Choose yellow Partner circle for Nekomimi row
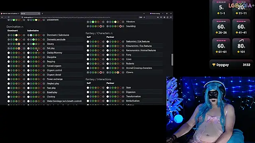Image resolution: width=255 pixels, height=143 pixels. point(115,41)
